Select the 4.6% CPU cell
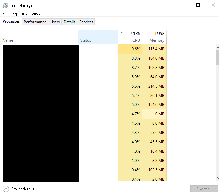This screenshot has width=219, height=196. (x=130, y=123)
